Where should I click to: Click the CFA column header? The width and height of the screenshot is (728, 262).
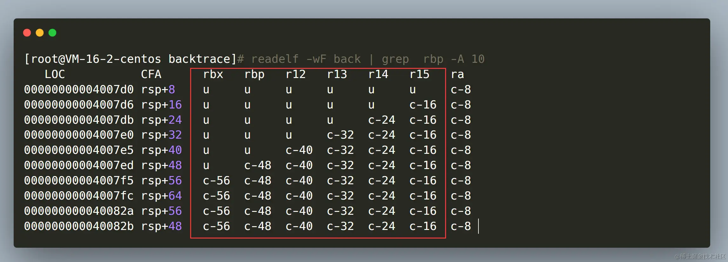coord(151,74)
